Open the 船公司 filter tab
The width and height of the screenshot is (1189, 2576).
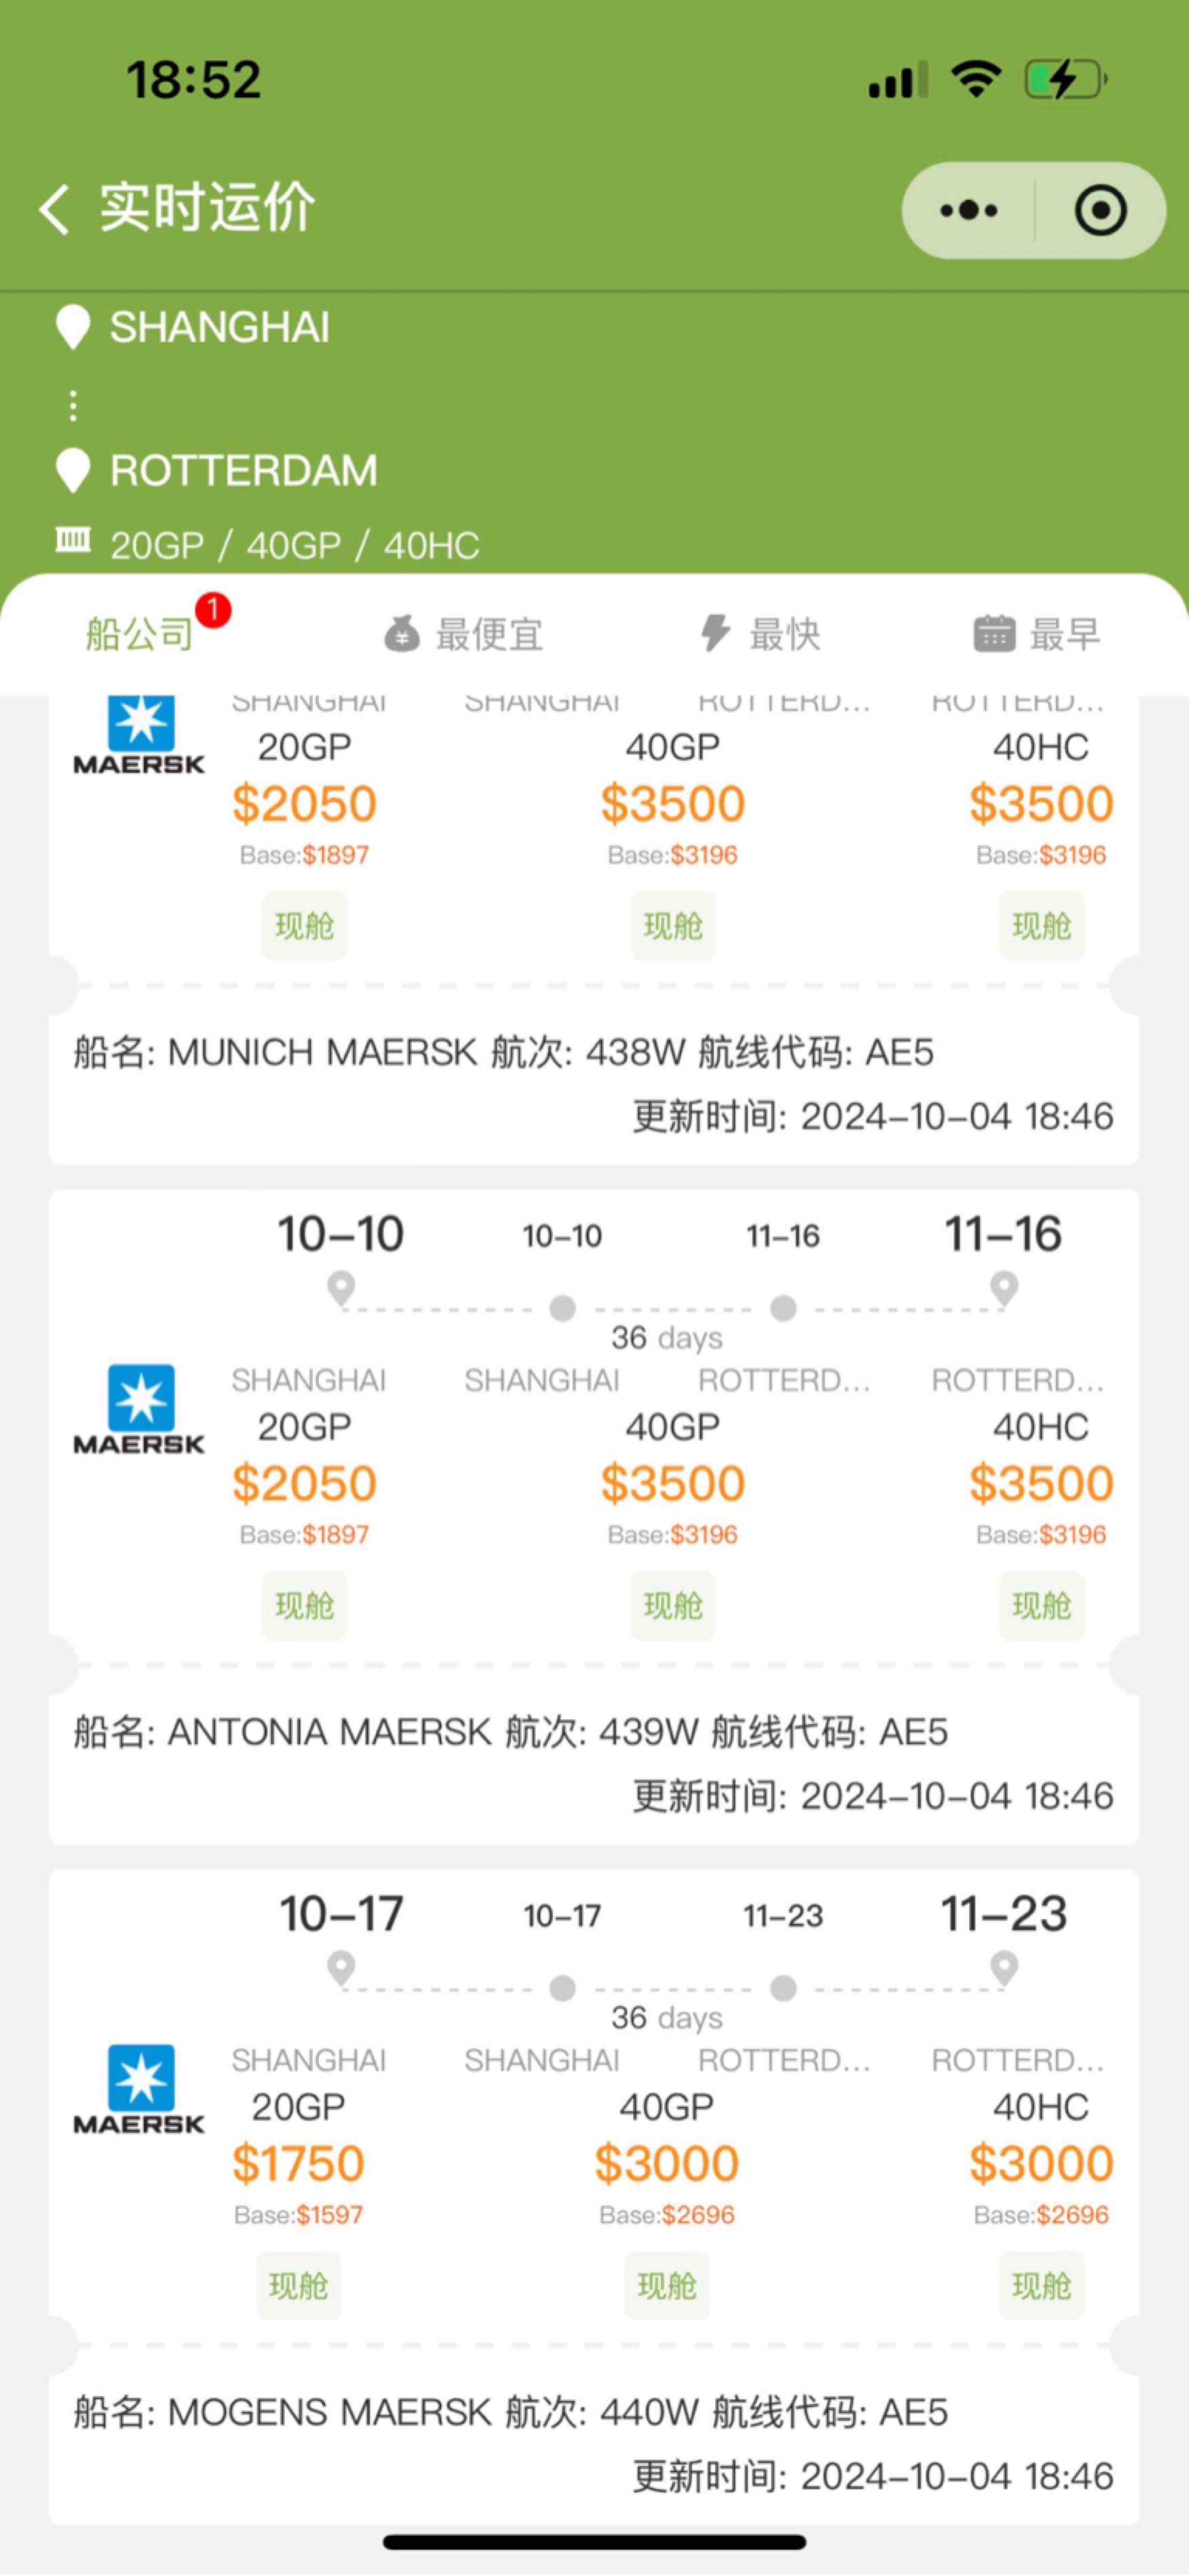[x=141, y=633]
